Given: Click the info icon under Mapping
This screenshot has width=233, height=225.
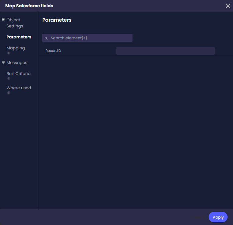Looking at the screenshot, I should (x=9, y=53).
